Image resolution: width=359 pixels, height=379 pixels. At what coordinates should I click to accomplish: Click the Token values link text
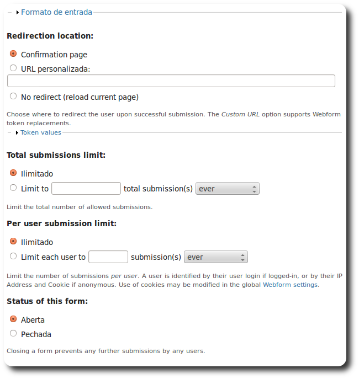(x=41, y=132)
